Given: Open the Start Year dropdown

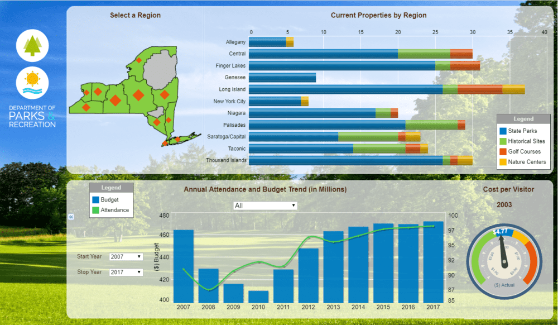Looking at the screenshot, I should coord(126,257).
